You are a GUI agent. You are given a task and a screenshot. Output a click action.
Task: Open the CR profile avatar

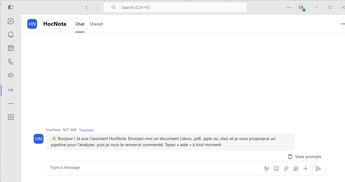click(301, 7)
